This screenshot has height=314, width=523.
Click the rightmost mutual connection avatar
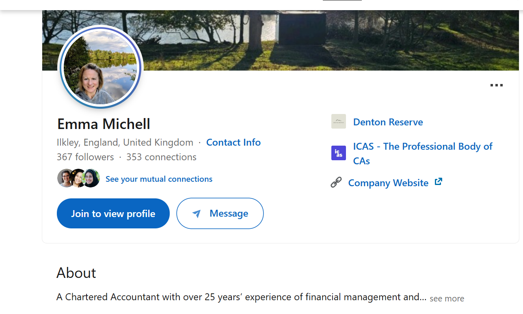(x=90, y=178)
